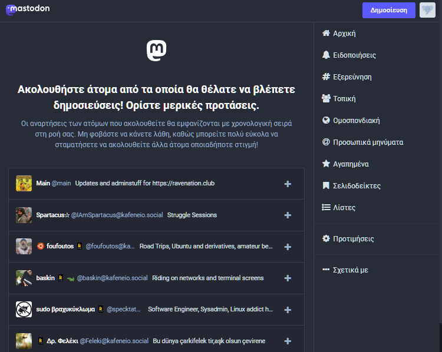The height and width of the screenshot is (352, 442).
Task: Click the handle @main
Action: coord(61,183)
